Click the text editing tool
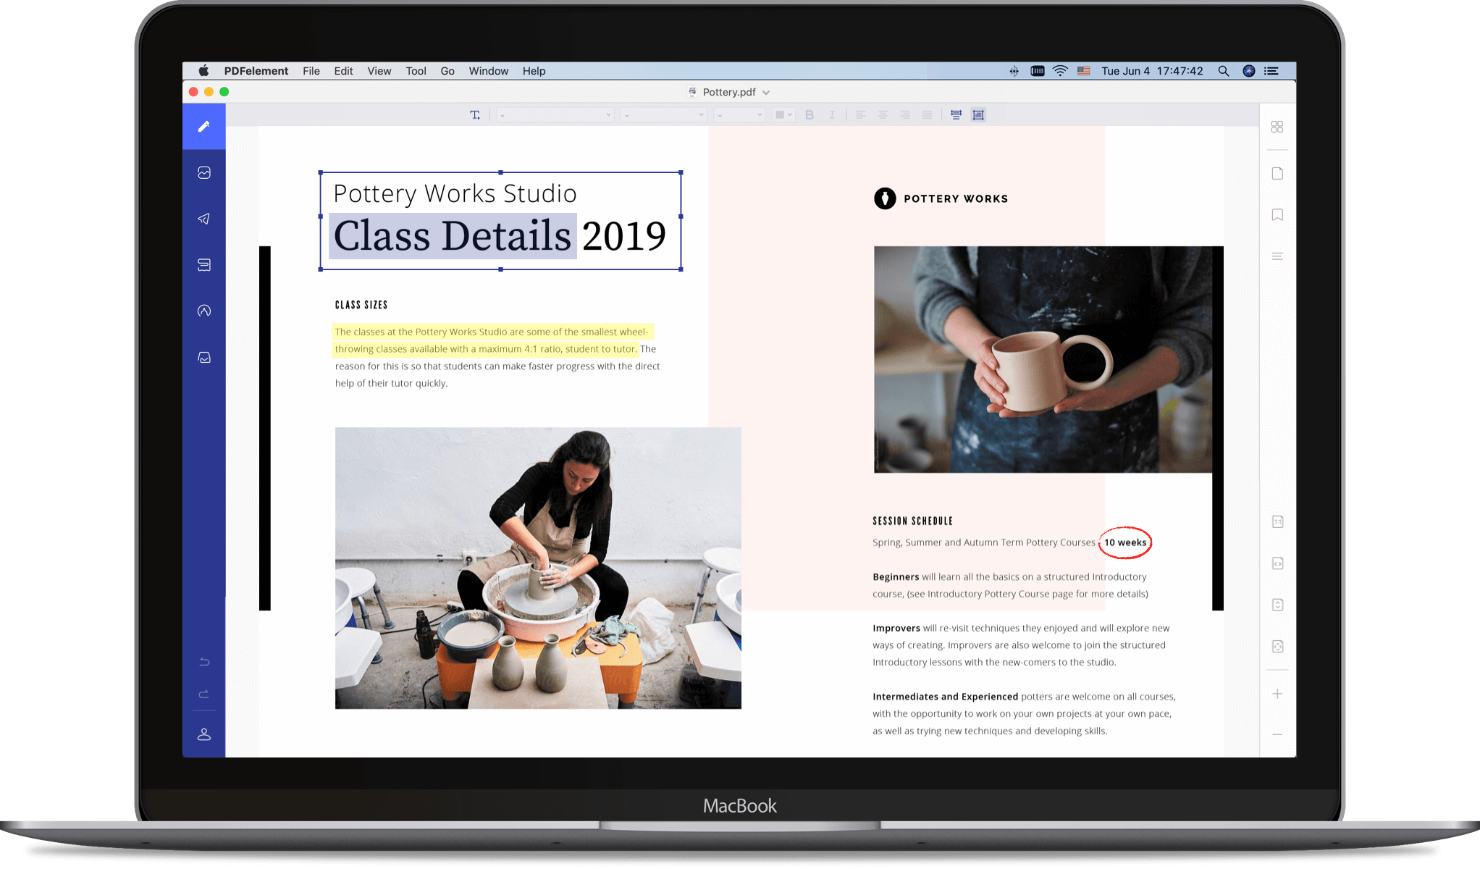 [x=475, y=115]
